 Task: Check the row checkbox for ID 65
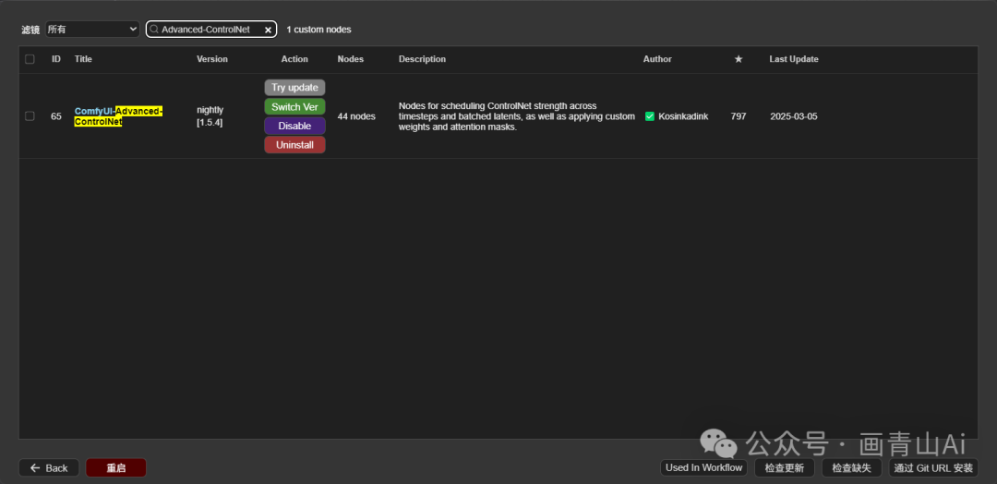(30, 116)
